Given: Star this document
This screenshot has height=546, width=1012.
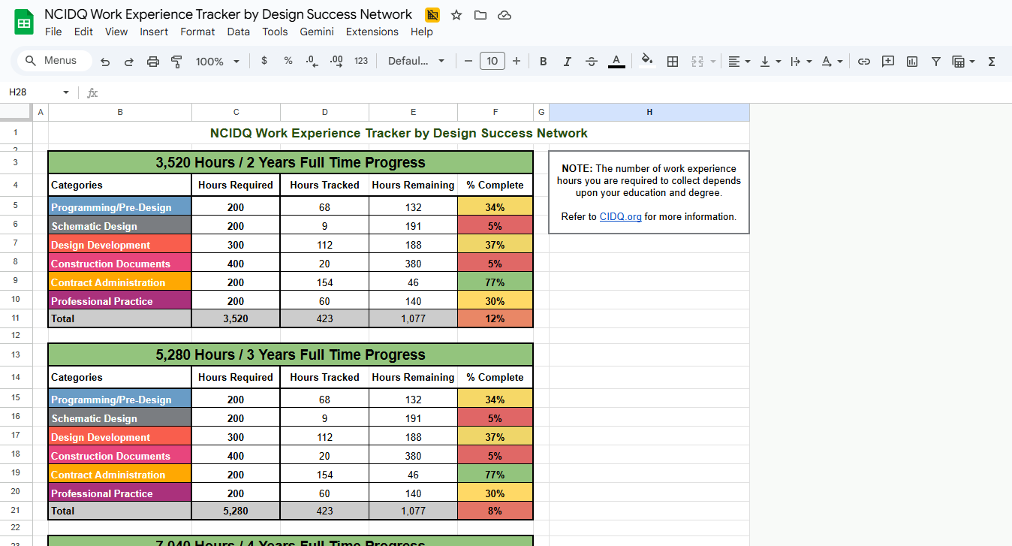Looking at the screenshot, I should pyautogui.click(x=456, y=15).
